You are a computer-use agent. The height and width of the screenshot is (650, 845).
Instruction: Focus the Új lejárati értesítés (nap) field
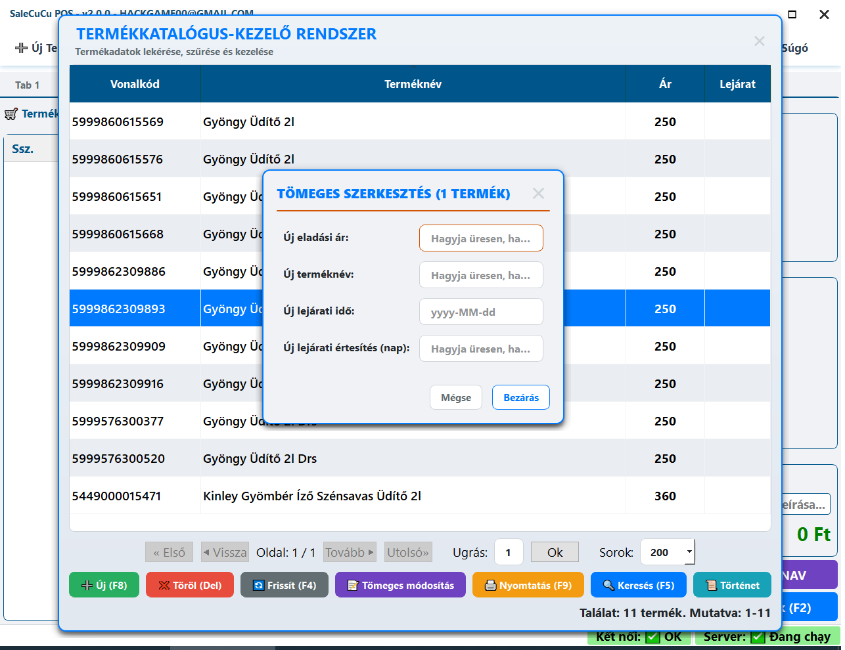481,349
